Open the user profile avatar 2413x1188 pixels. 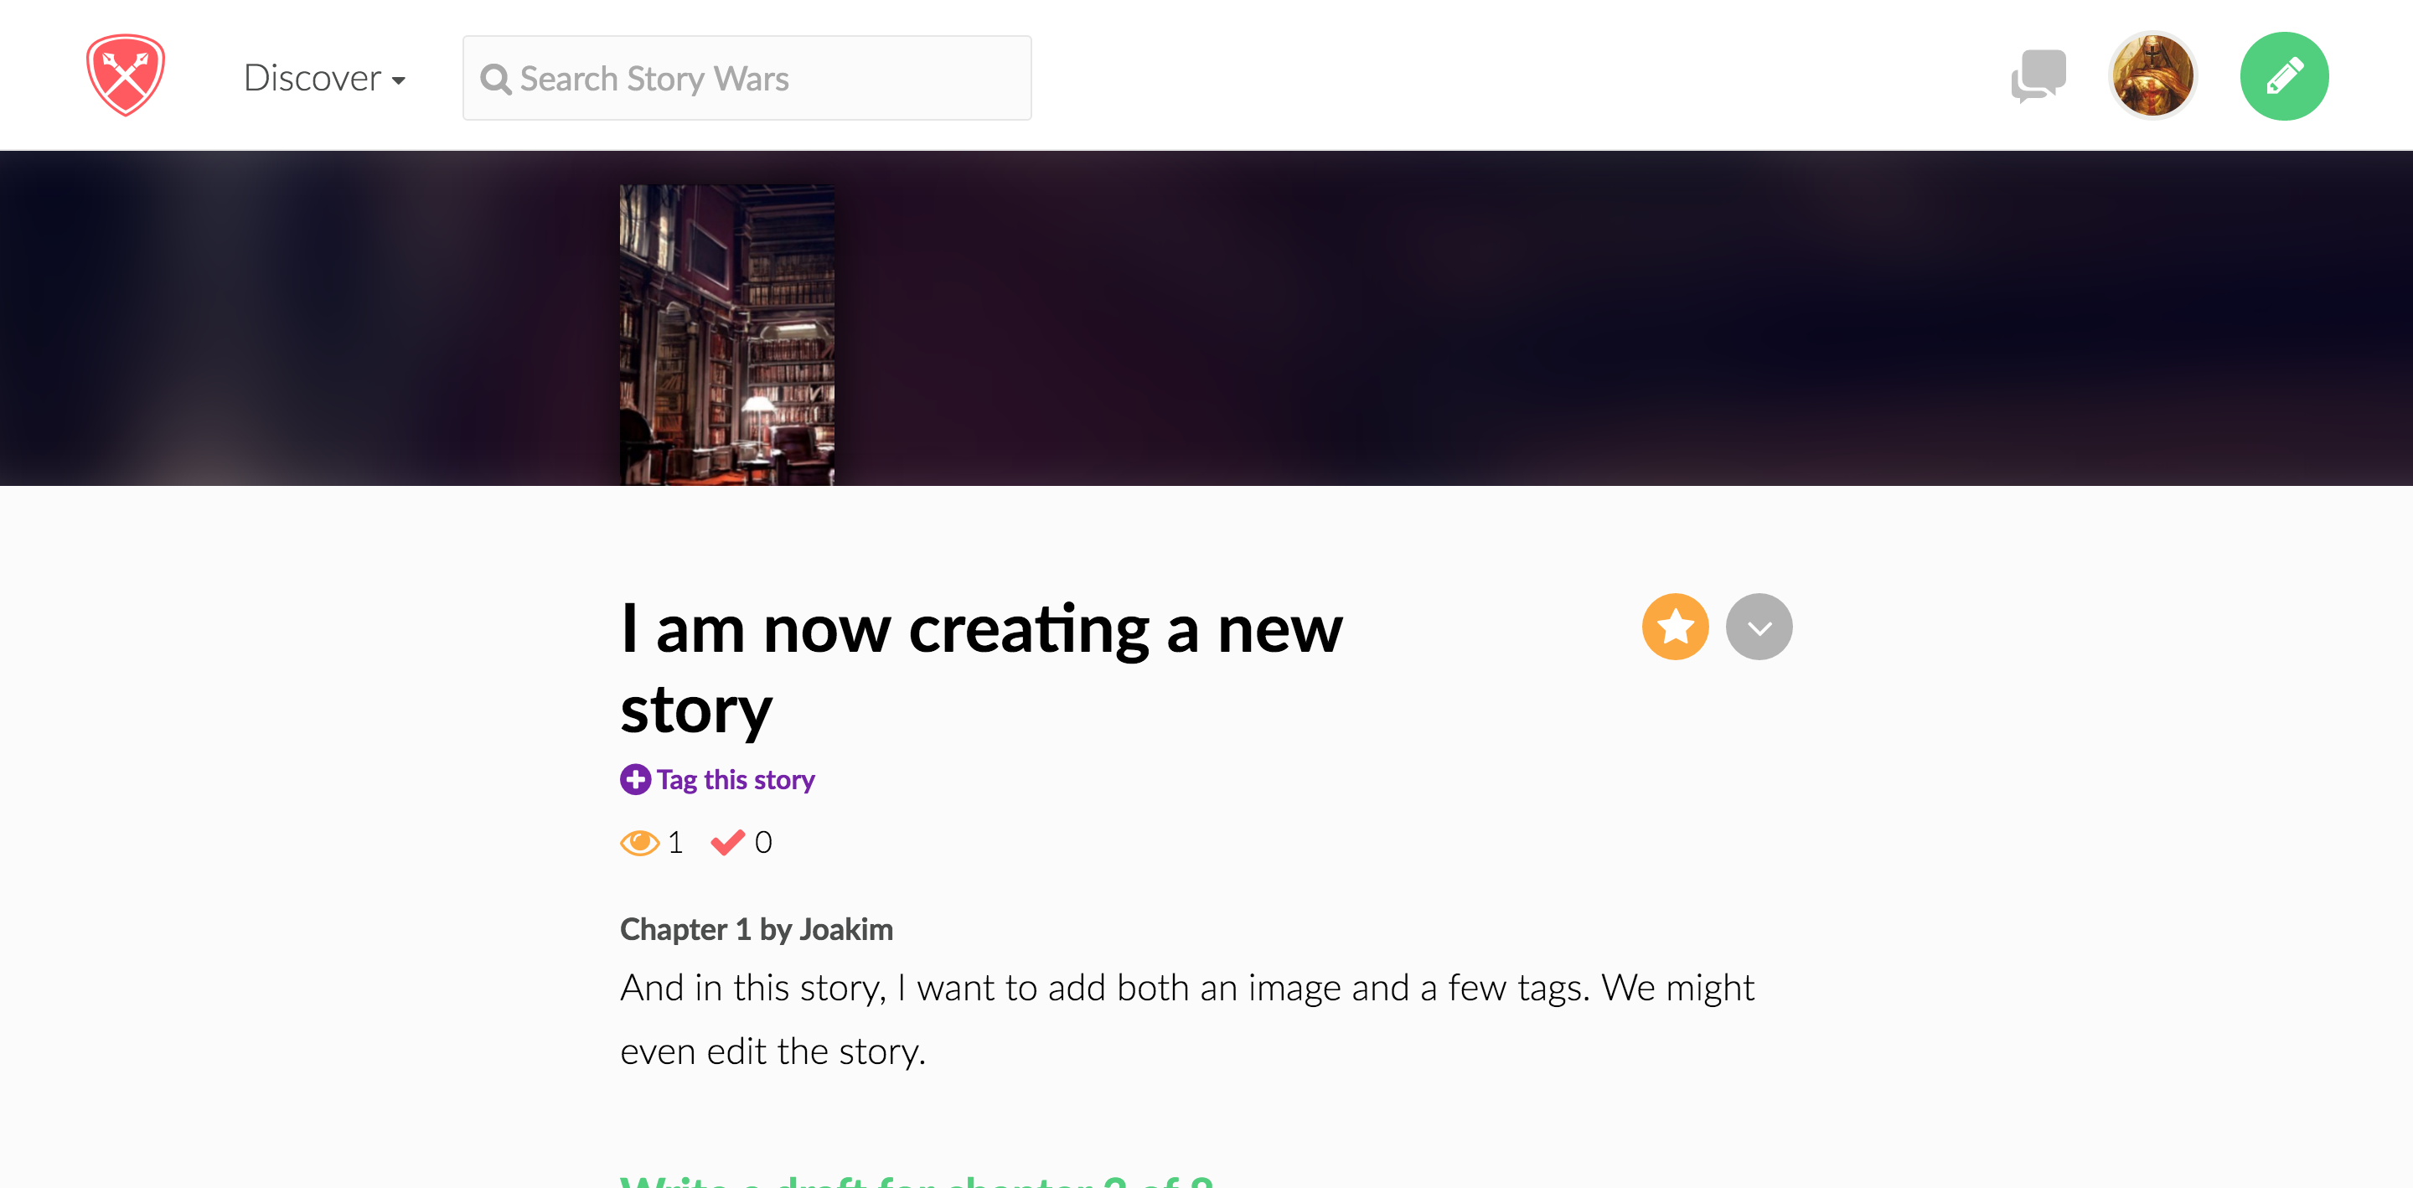point(2152,76)
